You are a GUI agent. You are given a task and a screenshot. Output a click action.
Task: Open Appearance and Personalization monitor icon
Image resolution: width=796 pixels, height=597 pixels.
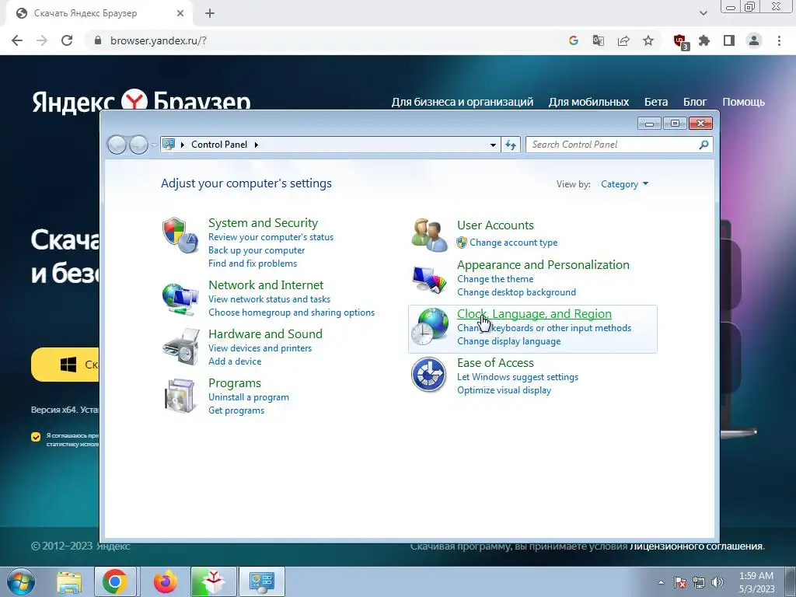tap(429, 280)
